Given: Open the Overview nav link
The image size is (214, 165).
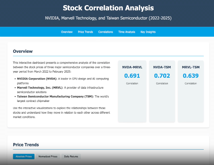Looking at the screenshot, I should (x=67, y=32).
